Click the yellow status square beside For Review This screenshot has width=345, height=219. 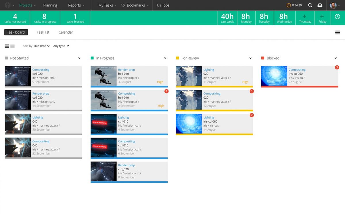(178, 58)
